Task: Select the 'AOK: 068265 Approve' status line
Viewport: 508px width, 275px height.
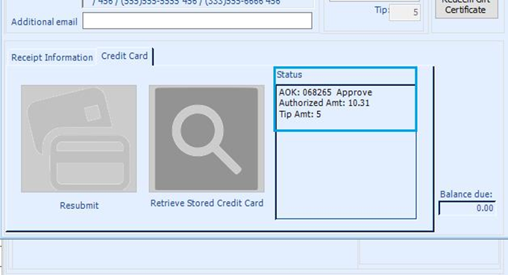Action: (325, 92)
